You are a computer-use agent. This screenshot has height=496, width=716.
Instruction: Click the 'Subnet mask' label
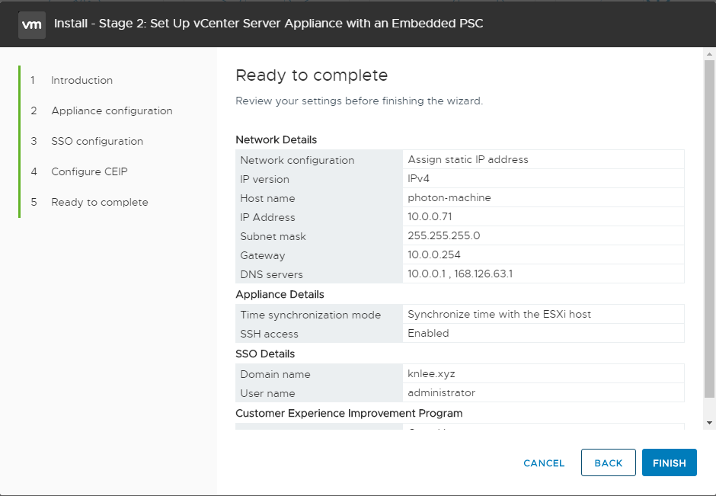(x=273, y=237)
